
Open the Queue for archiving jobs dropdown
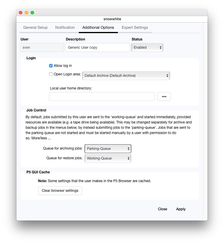tap(108, 149)
